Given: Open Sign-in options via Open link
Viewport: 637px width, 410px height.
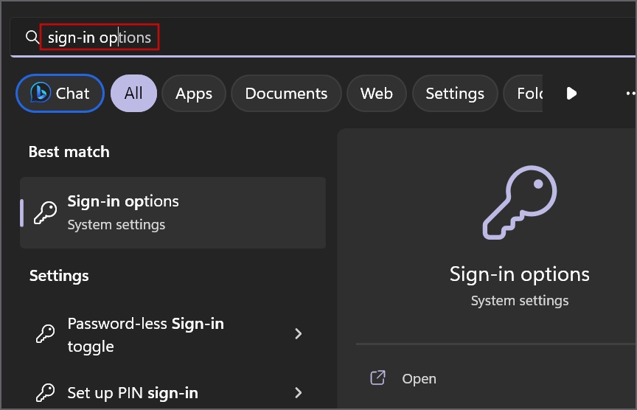Looking at the screenshot, I should pos(419,378).
